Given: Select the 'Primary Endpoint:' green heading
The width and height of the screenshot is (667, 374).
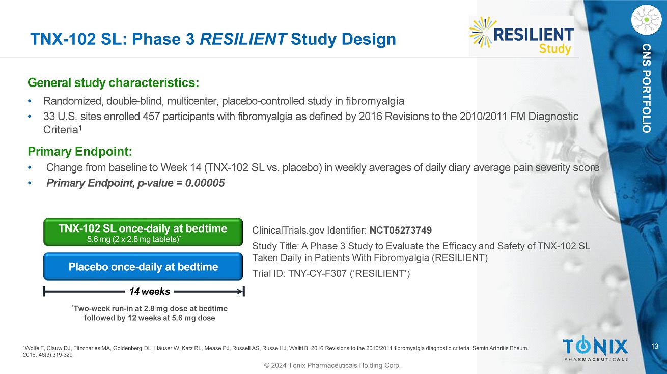Looking at the screenshot, I should coord(80,151).
